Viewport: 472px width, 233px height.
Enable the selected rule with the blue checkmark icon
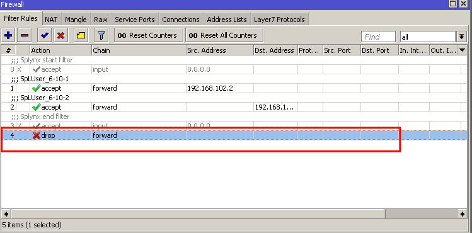tap(45, 35)
